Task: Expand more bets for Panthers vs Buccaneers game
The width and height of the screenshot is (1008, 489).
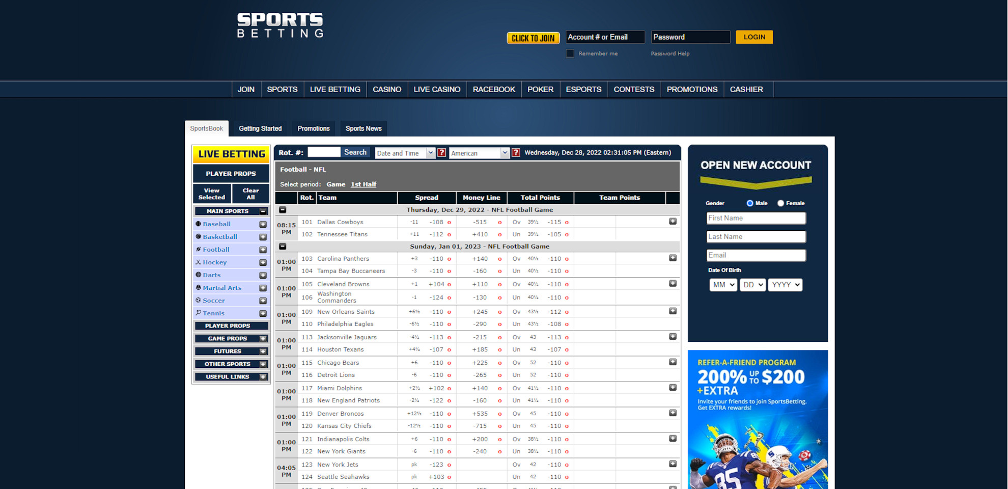Action: (673, 258)
